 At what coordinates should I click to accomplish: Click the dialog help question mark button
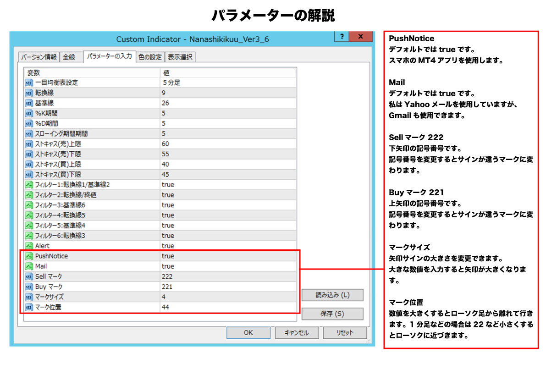point(342,36)
